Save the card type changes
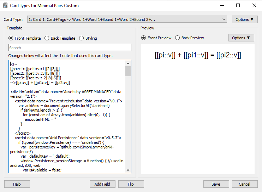This screenshot has width=262, height=192. pyautogui.click(x=216, y=184)
